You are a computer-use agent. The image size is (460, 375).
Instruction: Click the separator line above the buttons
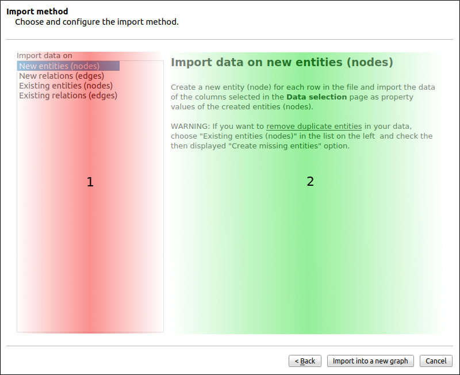[x=230, y=346]
